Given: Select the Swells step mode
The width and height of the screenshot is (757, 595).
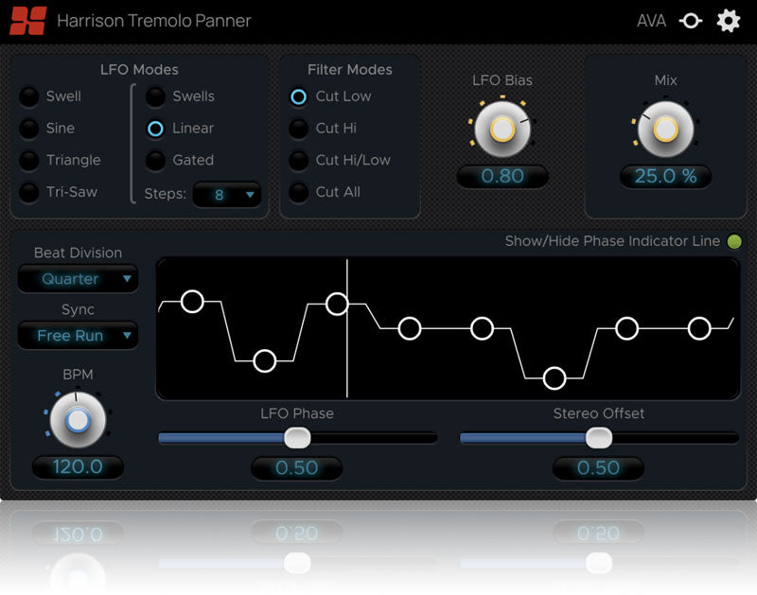Looking at the screenshot, I should pyautogui.click(x=155, y=96).
